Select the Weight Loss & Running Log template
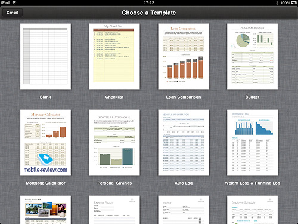298x224 pixels. (x=252, y=143)
